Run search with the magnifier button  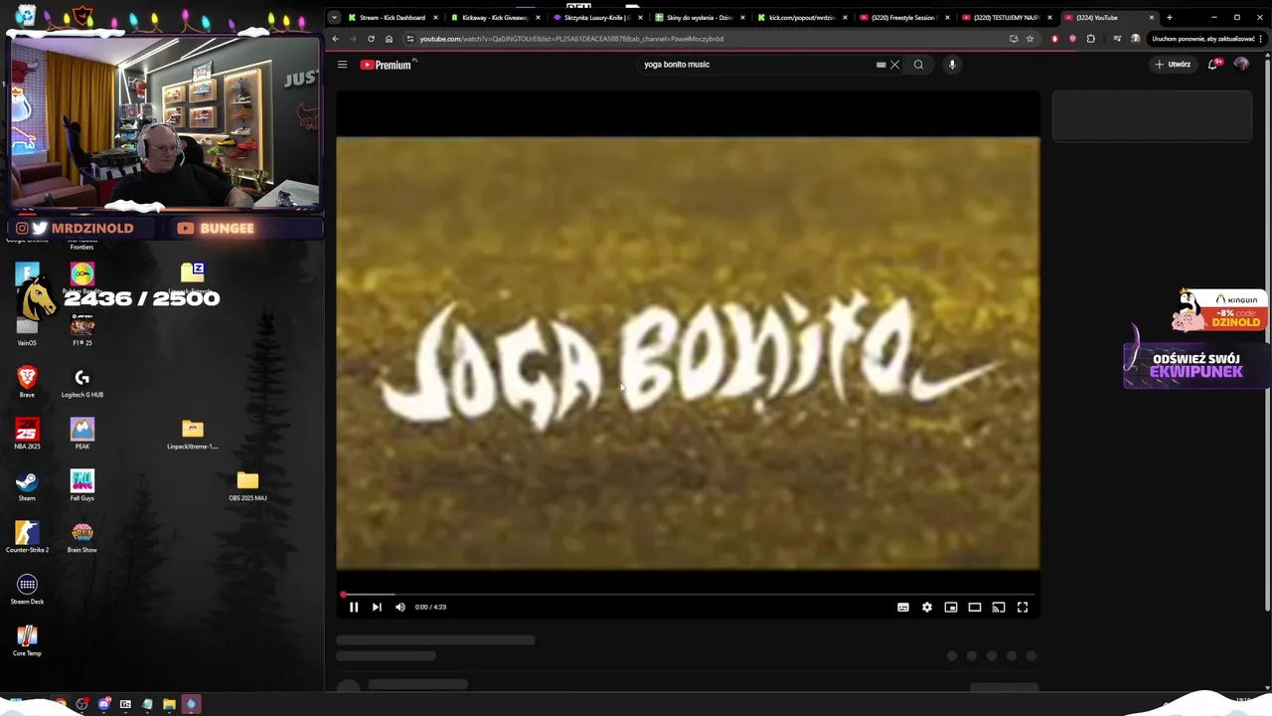[x=918, y=65]
